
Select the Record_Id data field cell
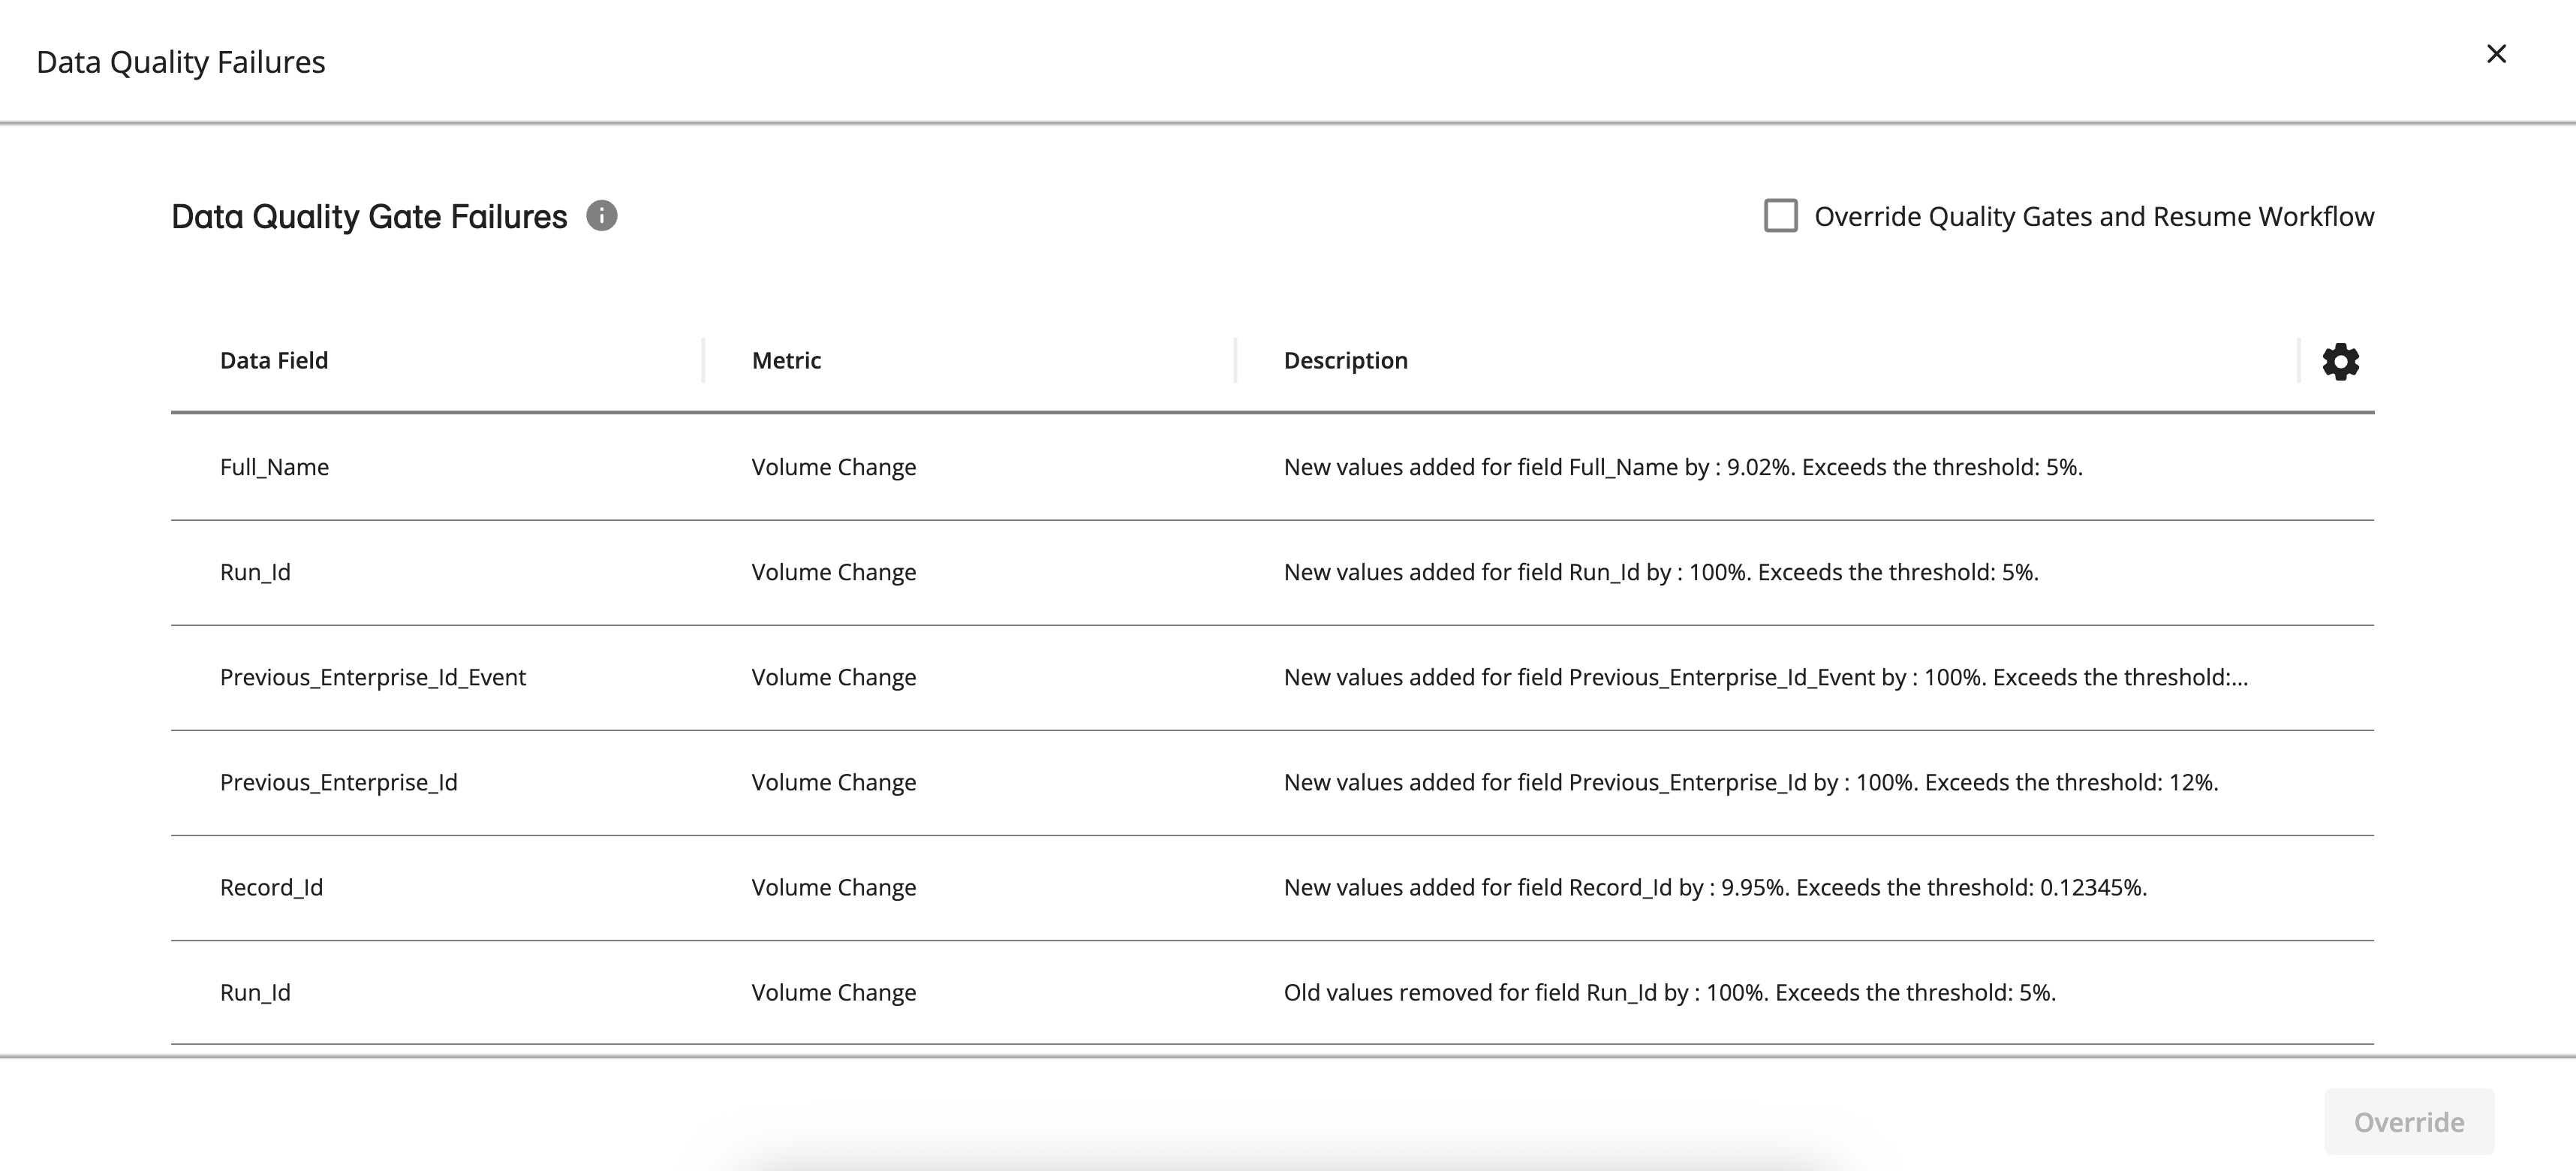(271, 887)
